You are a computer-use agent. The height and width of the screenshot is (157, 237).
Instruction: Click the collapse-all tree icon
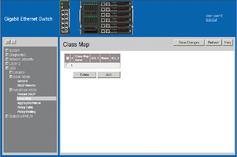[14, 42]
